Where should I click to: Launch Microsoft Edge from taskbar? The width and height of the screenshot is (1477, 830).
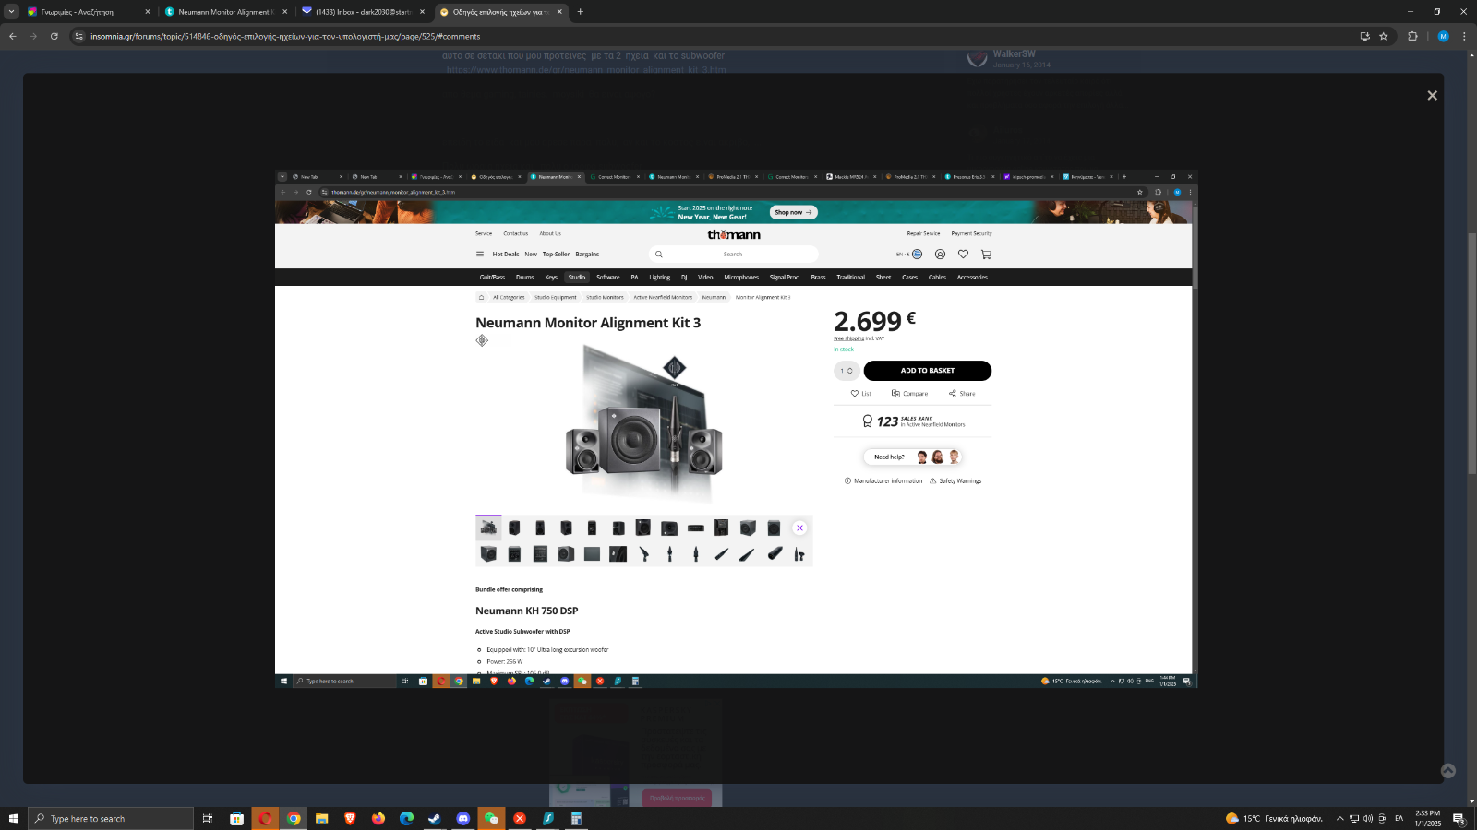point(406,818)
